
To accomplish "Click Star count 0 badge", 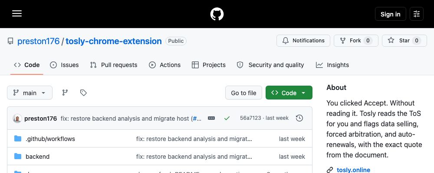I will [417, 41].
